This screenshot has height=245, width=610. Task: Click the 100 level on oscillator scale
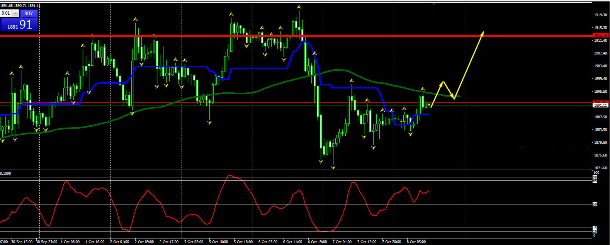click(x=596, y=173)
